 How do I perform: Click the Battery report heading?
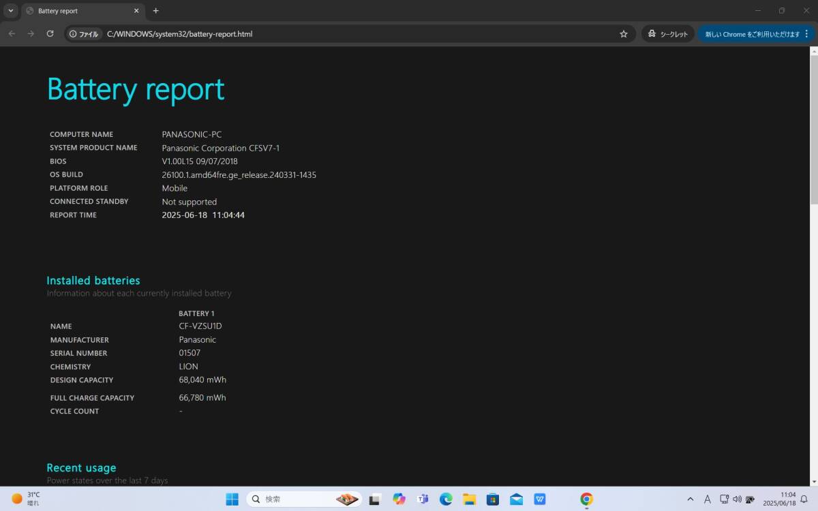(136, 89)
